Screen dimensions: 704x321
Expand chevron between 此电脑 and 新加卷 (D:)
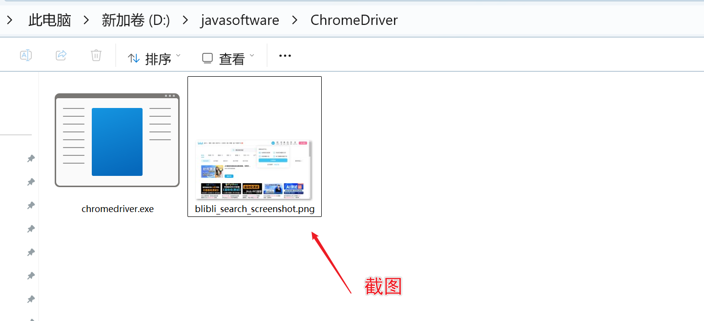pos(86,20)
